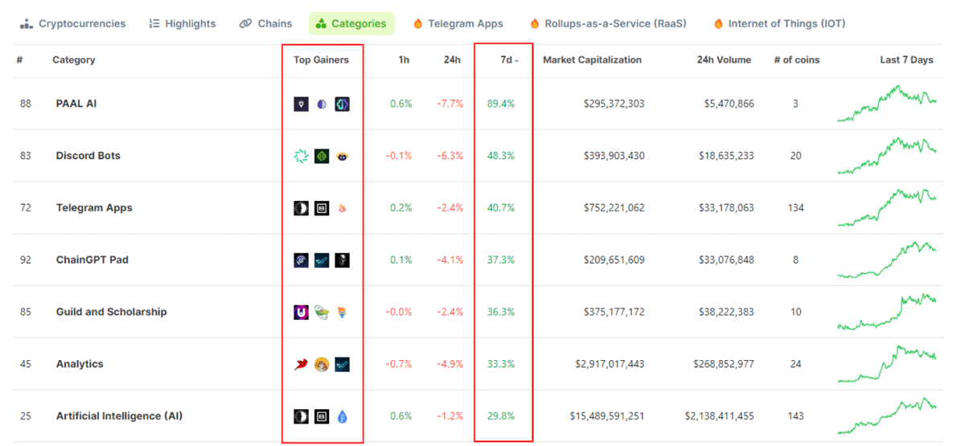Click the $2,138,411,455 volume value
This screenshot has width=965, height=446.
point(720,416)
